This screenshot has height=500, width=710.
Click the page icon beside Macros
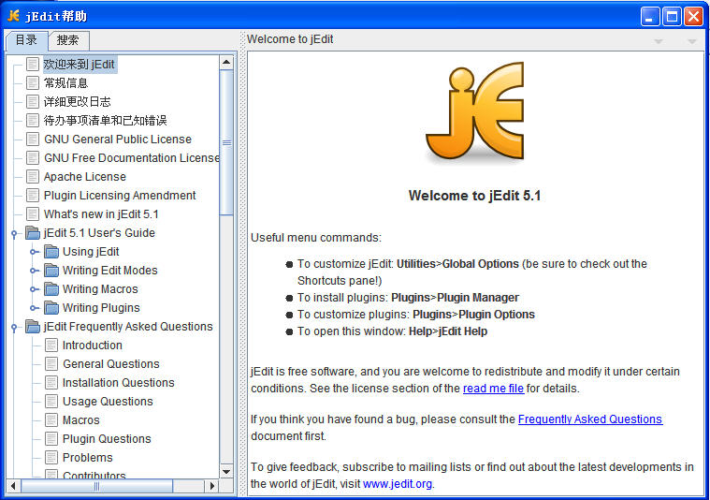click(x=51, y=420)
